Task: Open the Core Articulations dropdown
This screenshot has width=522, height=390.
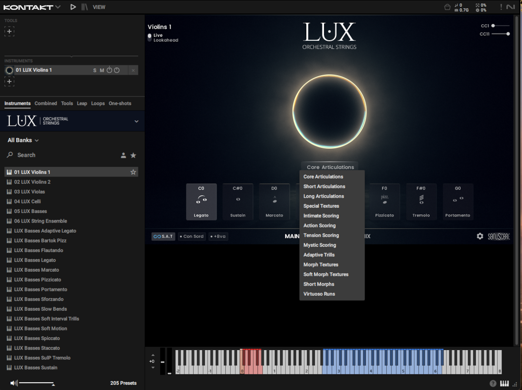Action: (330, 167)
